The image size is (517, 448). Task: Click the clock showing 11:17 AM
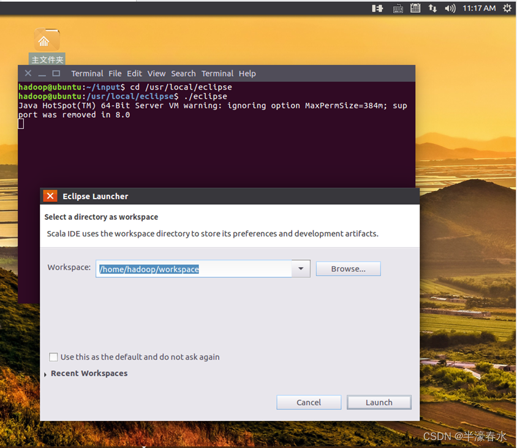479,8
